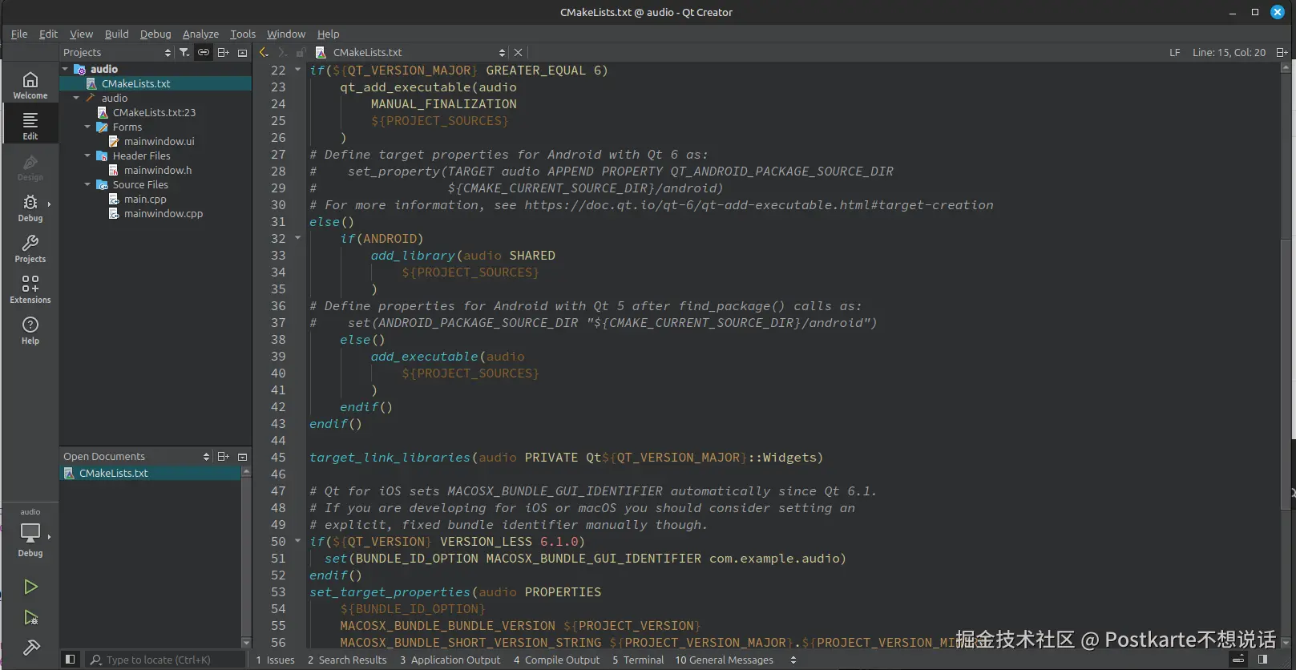Show the Terminal pane
This screenshot has width=1296, height=670.
[x=638, y=660]
